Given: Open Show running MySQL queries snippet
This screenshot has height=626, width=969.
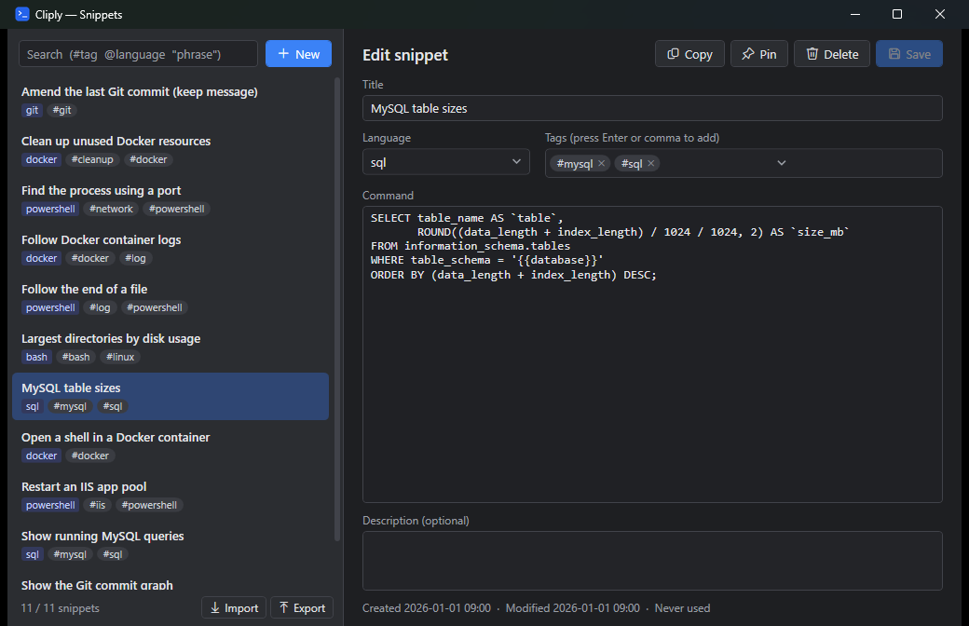Looking at the screenshot, I should [171, 544].
